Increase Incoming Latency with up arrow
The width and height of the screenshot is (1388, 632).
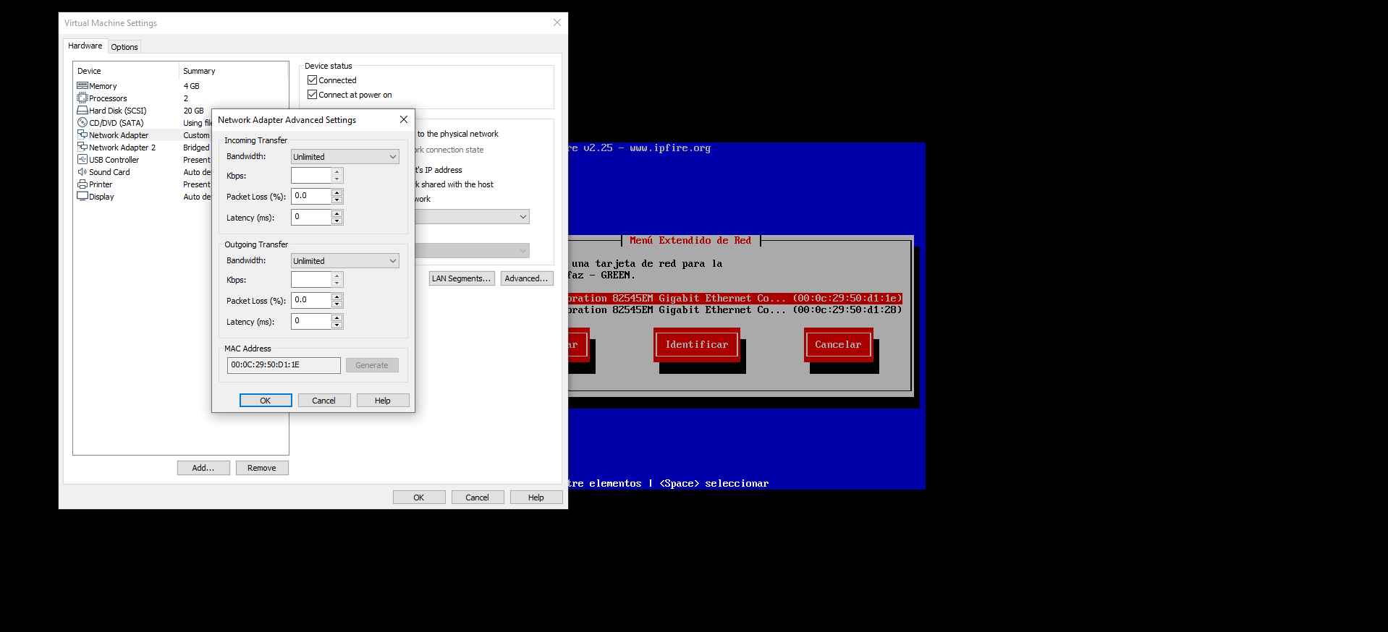coord(337,213)
